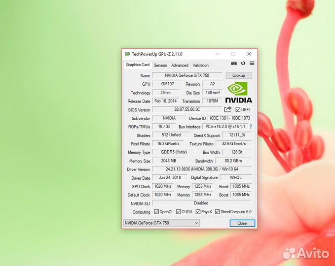Click the Device ID value 10DE 1381
Viewport: 335px width, 266px height.
230,118
